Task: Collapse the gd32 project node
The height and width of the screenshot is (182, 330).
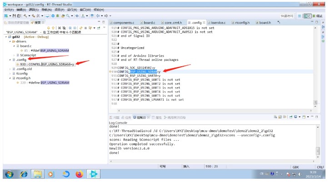Action: [6, 37]
